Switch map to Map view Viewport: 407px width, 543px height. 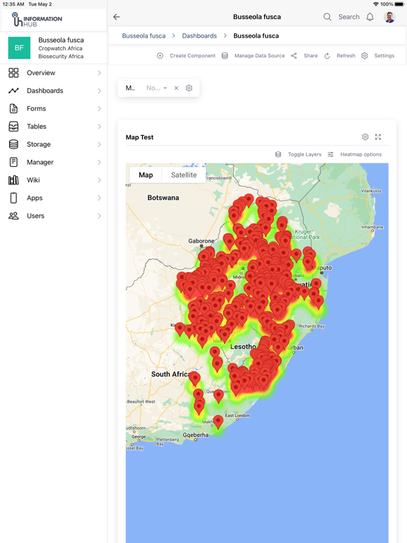(x=146, y=175)
